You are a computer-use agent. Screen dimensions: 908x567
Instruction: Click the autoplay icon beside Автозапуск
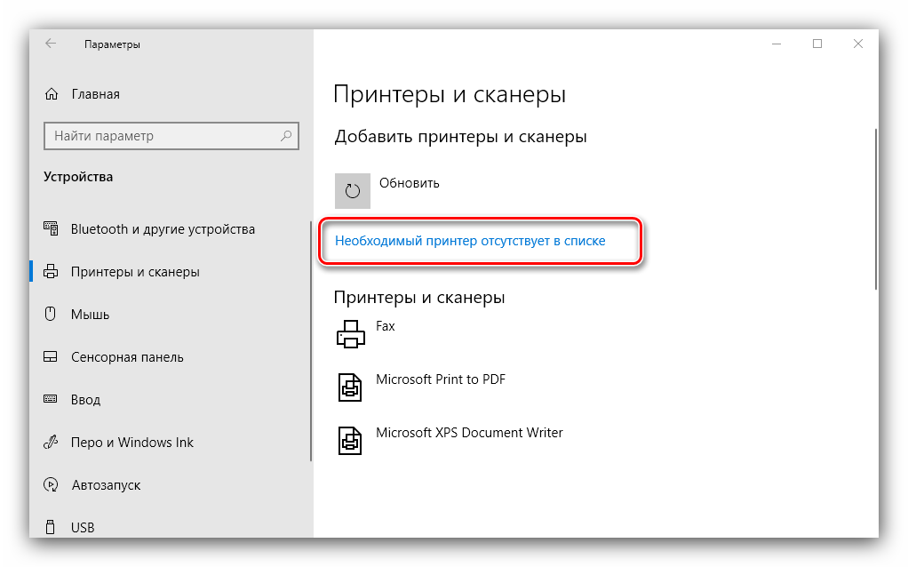(51, 484)
